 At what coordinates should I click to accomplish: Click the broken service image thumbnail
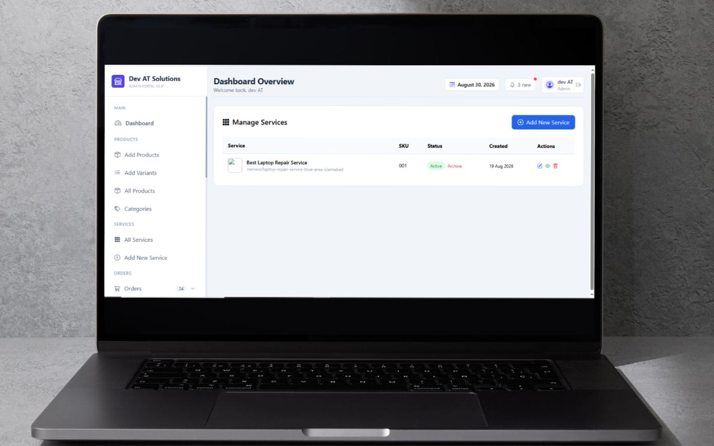click(x=235, y=166)
